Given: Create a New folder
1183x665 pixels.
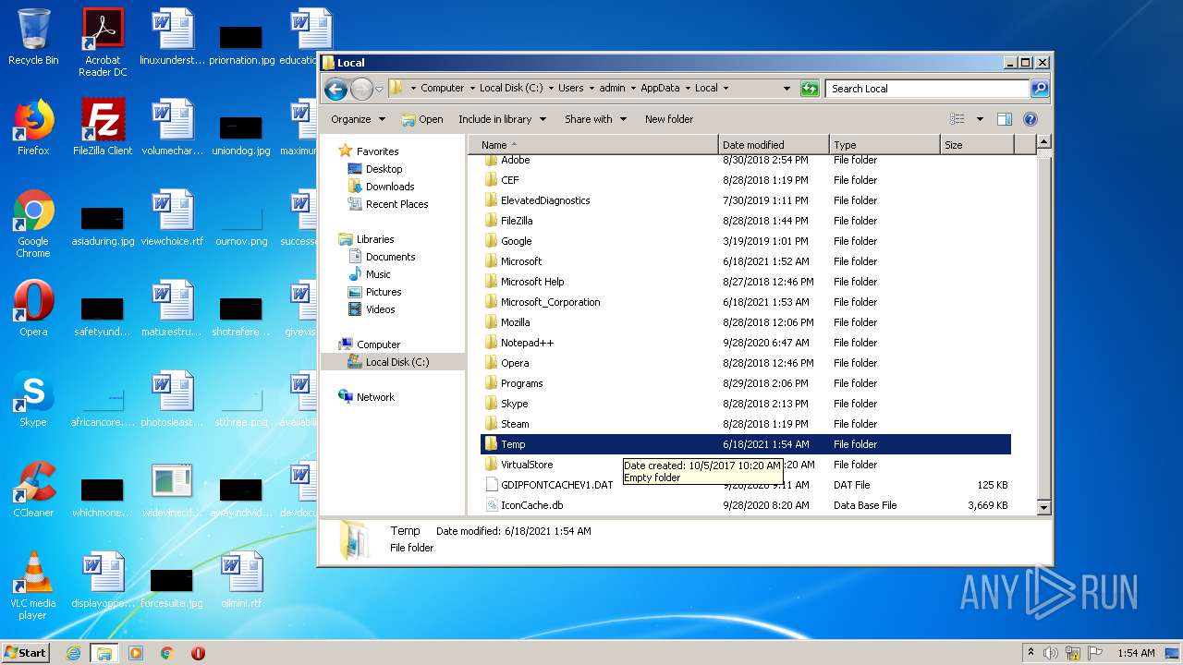Looking at the screenshot, I should tap(669, 119).
